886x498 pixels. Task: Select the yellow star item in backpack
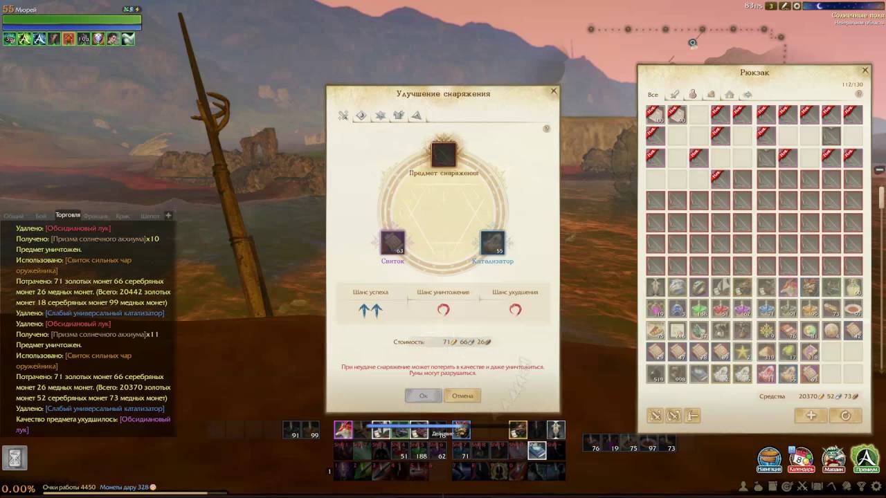(x=743, y=351)
